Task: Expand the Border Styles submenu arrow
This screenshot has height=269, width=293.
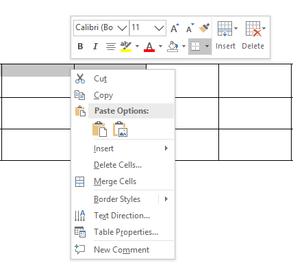Action: tap(166, 199)
